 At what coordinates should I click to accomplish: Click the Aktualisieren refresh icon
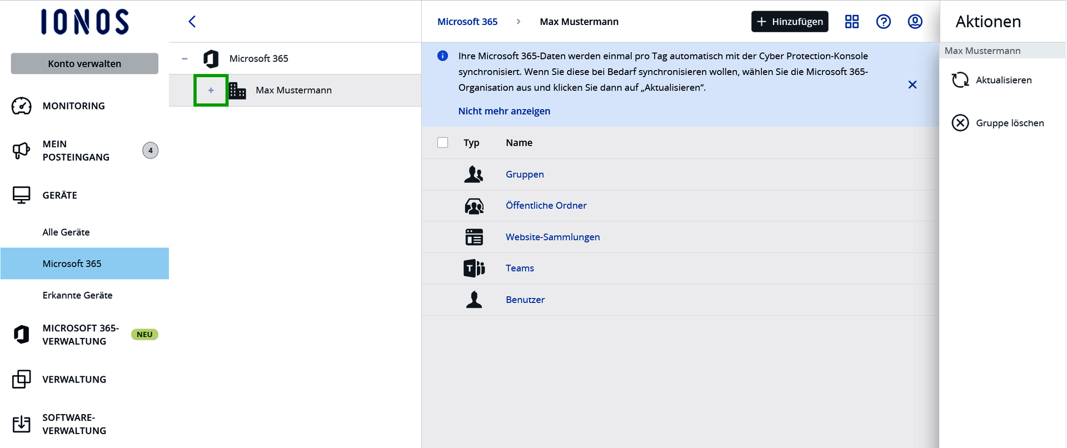960,80
